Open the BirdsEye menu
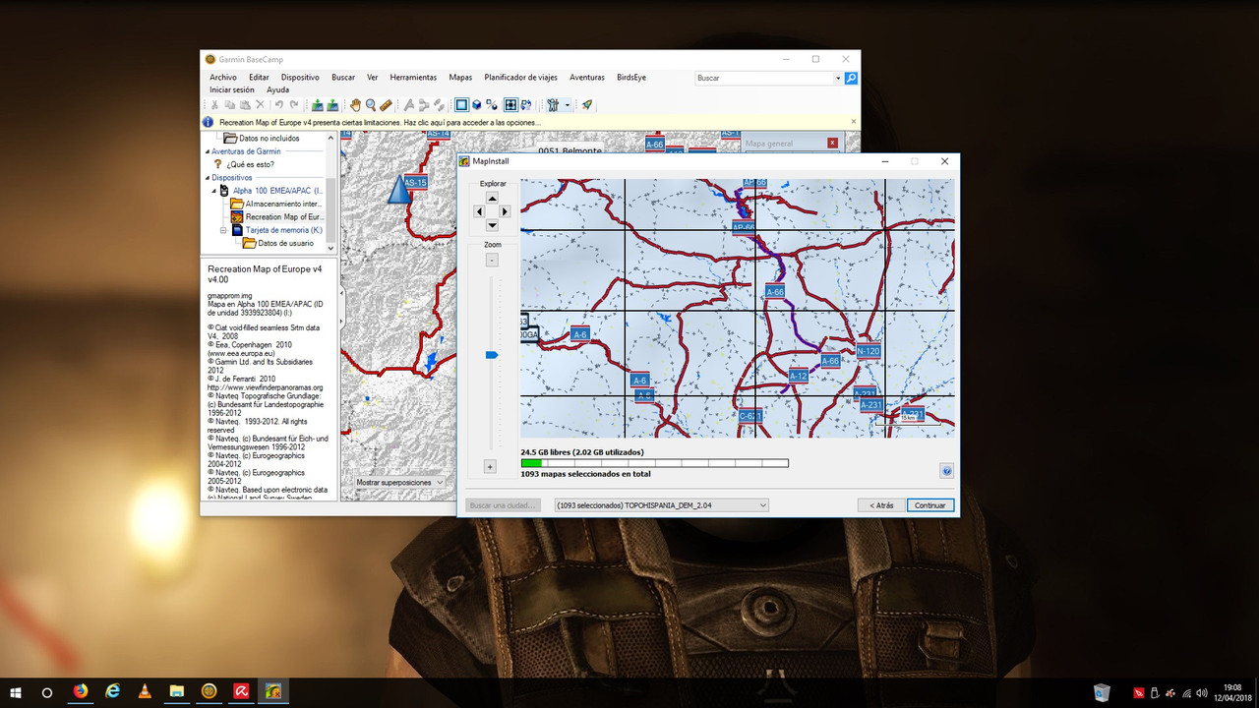 pyautogui.click(x=631, y=77)
